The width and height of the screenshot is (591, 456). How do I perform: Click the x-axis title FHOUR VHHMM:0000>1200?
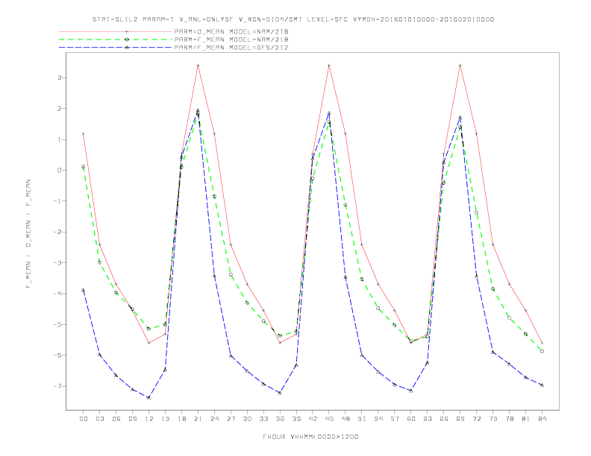click(310, 437)
